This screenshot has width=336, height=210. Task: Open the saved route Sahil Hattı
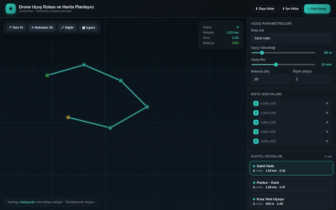pyautogui.click(x=291, y=168)
